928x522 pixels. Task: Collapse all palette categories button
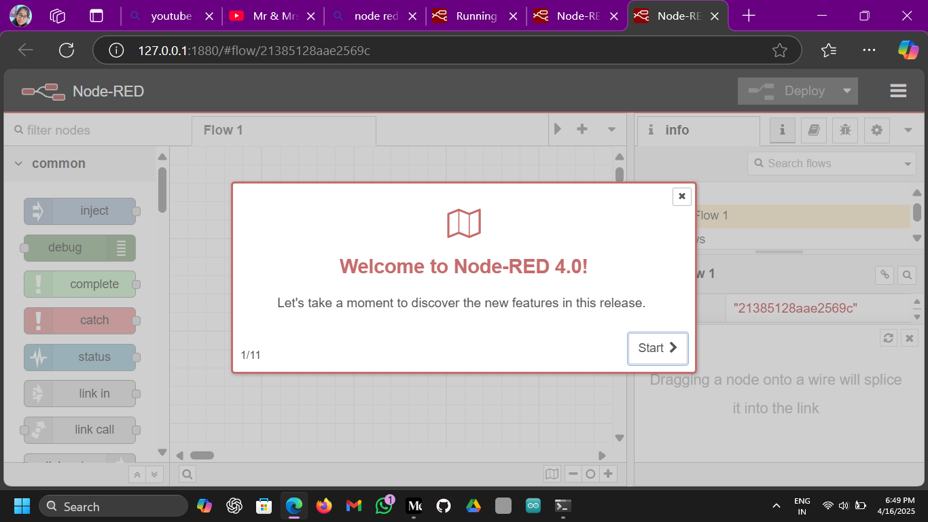[138, 474]
